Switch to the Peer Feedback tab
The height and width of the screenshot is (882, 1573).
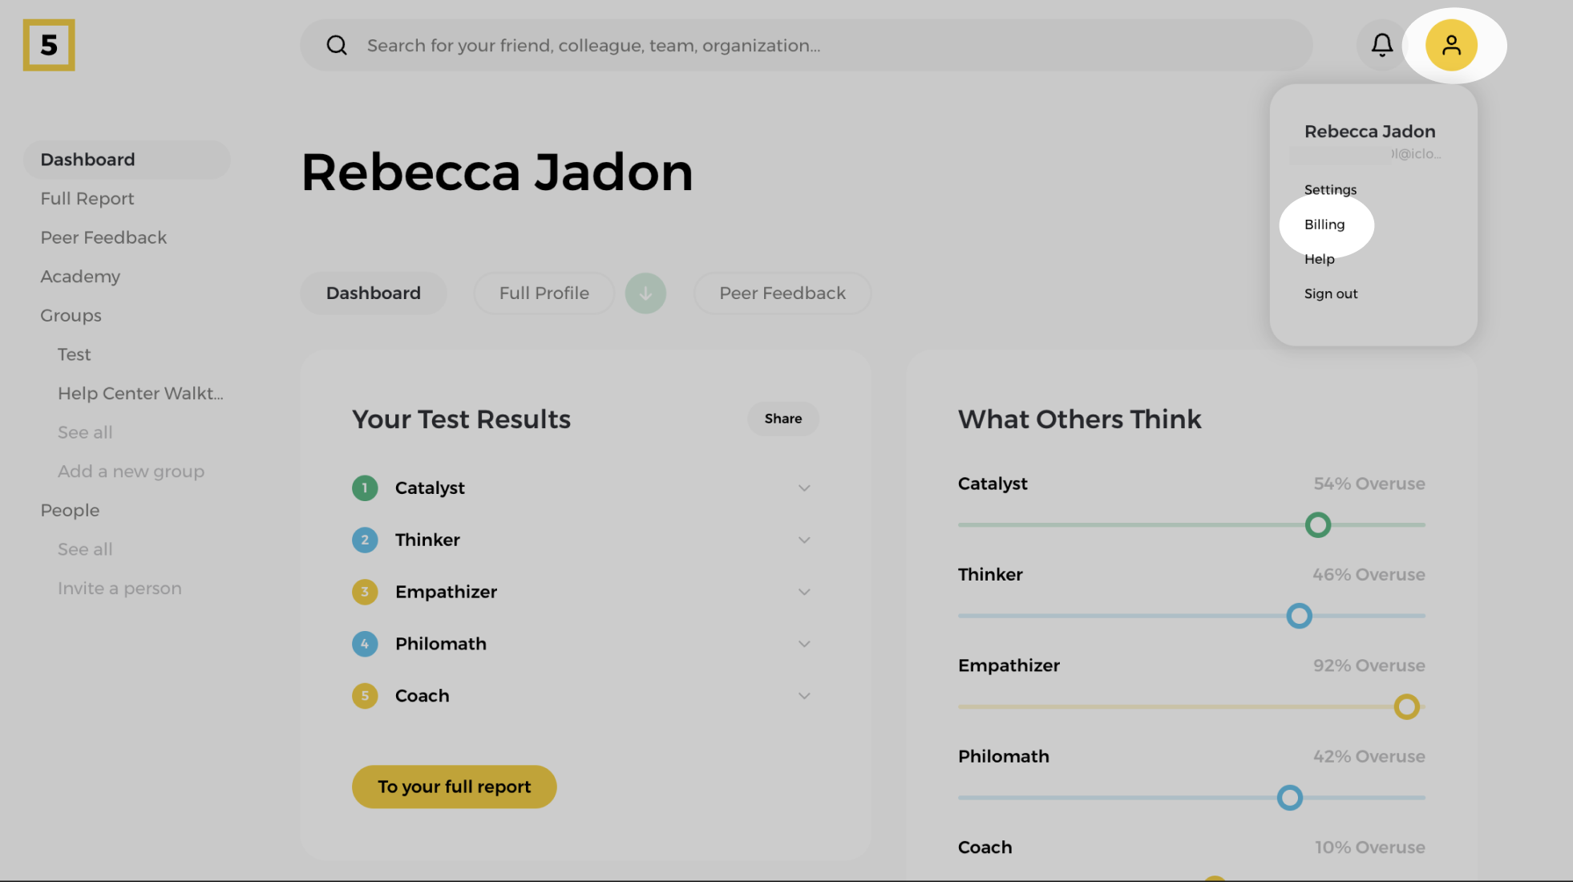pos(782,293)
